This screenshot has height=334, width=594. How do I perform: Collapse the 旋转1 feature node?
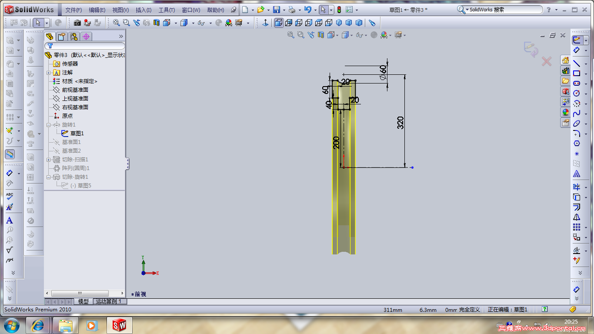[49, 125]
